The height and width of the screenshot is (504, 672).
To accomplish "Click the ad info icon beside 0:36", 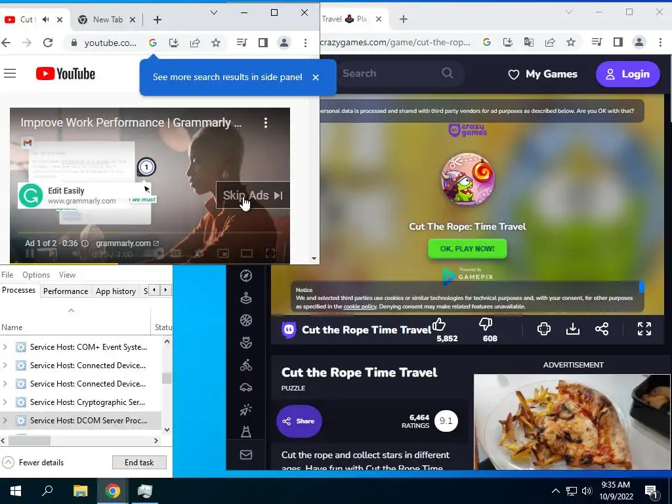I will click(85, 243).
